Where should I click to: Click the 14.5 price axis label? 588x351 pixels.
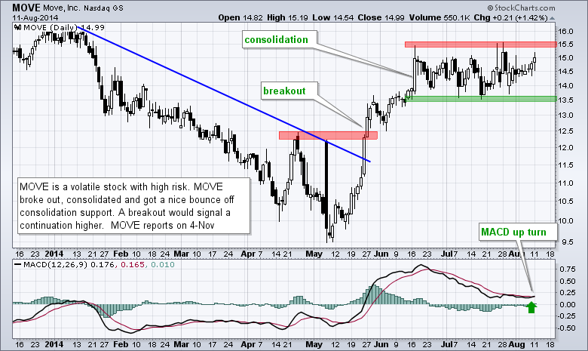(565, 71)
